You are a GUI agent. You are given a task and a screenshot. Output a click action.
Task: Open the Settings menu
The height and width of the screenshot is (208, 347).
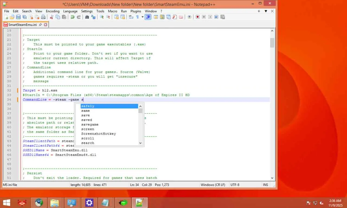point(87,11)
